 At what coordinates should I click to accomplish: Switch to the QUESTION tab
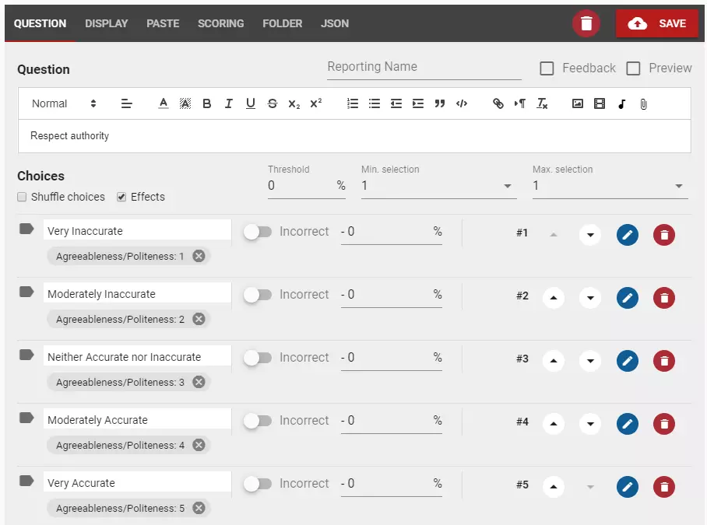pyautogui.click(x=40, y=23)
